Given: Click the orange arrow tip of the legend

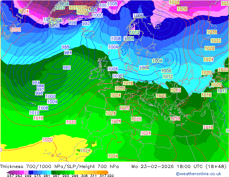Looking at the screenshot, I should click(x=108, y=172).
